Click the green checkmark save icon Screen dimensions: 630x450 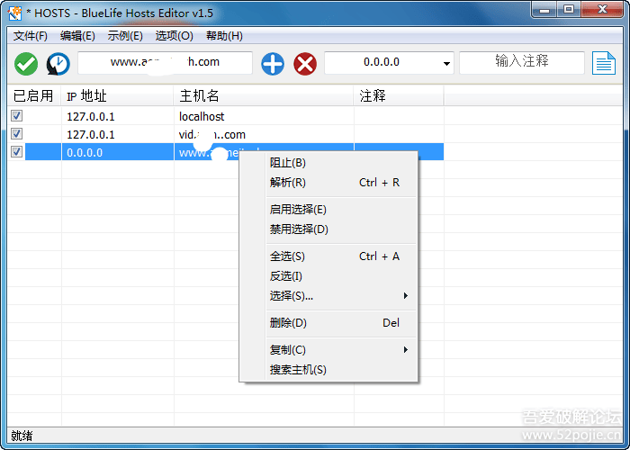[x=26, y=63]
